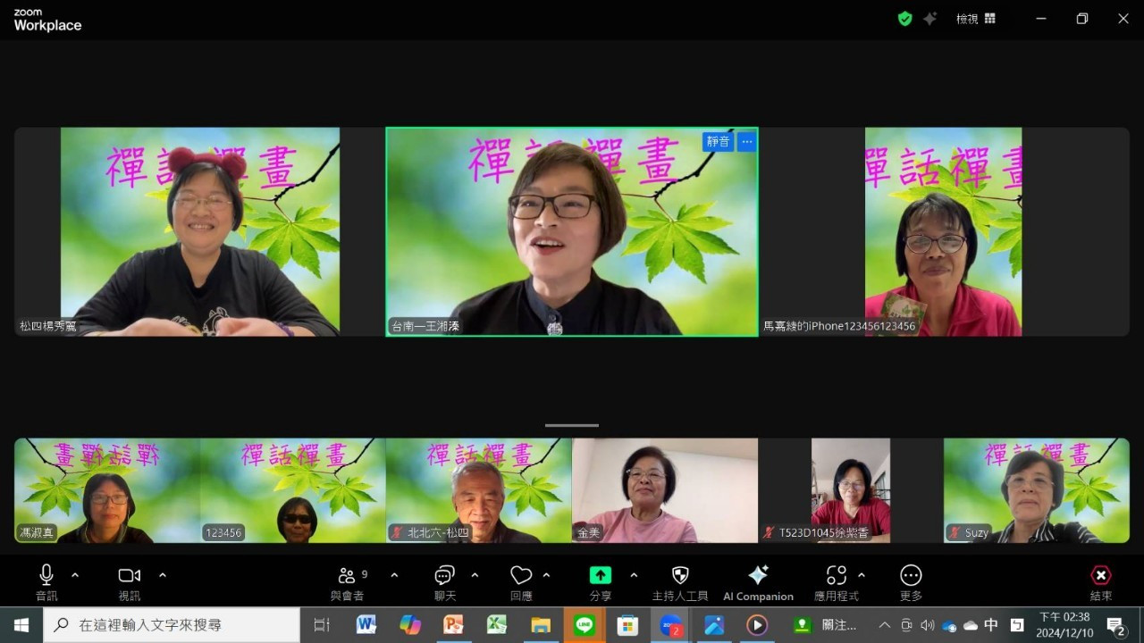The width and height of the screenshot is (1144, 643).
Task: Click the green encryption shield icon
Action: coord(904,19)
